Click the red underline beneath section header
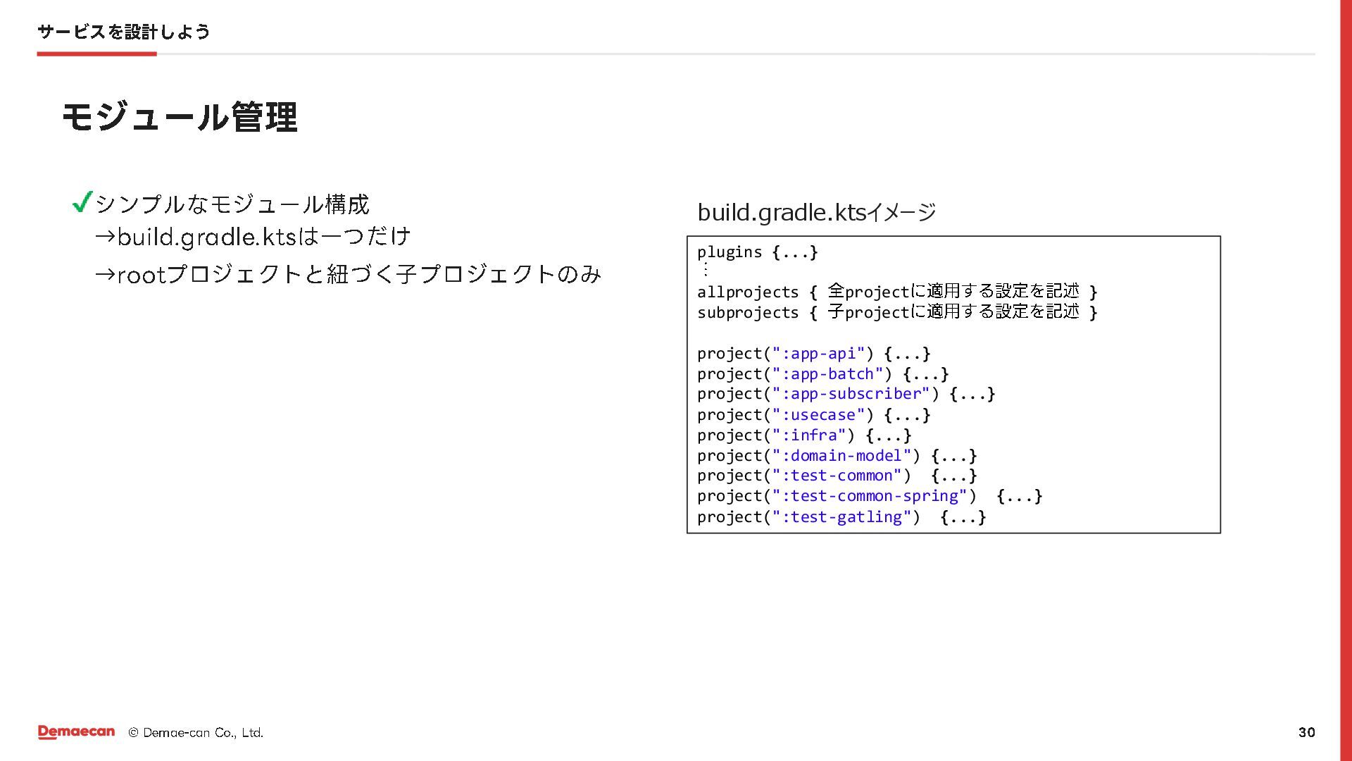 (x=96, y=54)
